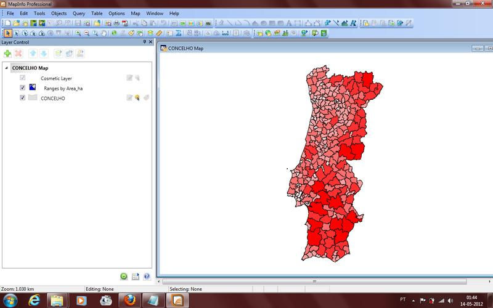The height and width of the screenshot is (308, 493).
Task: Click the Editing: None status field
Action: pos(126,289)
